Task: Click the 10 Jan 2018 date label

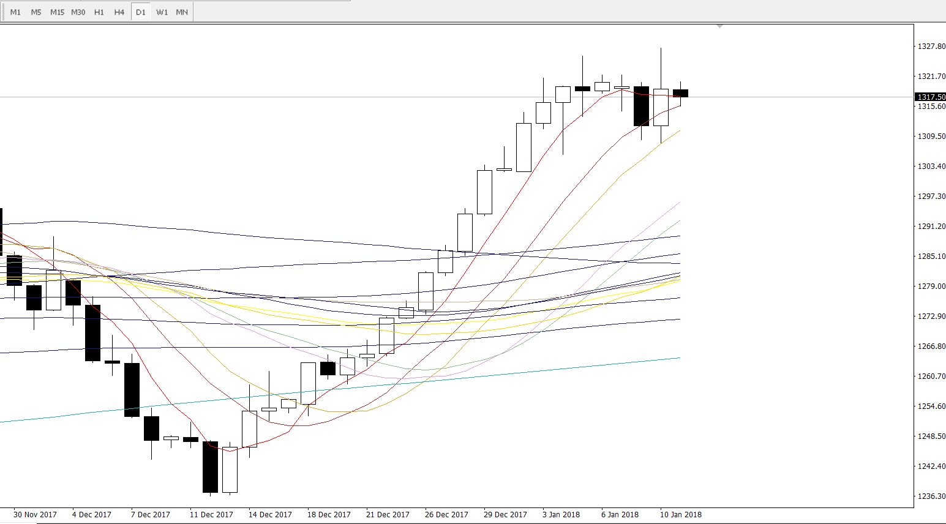Action: coord(680,515)
